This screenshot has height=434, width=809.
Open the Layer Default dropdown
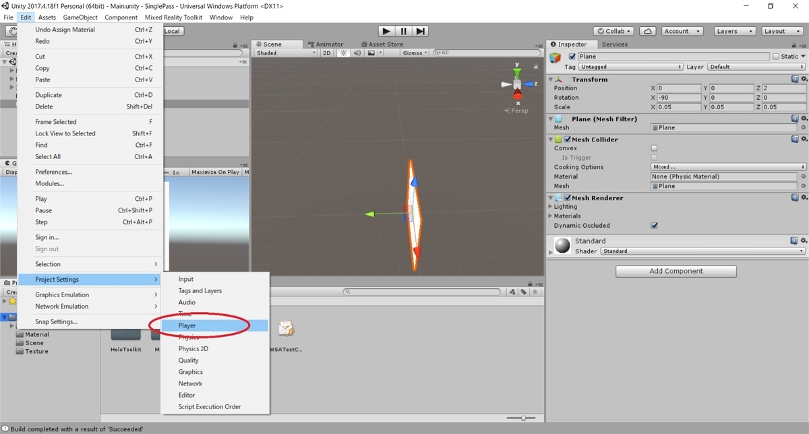pos(756,67)
